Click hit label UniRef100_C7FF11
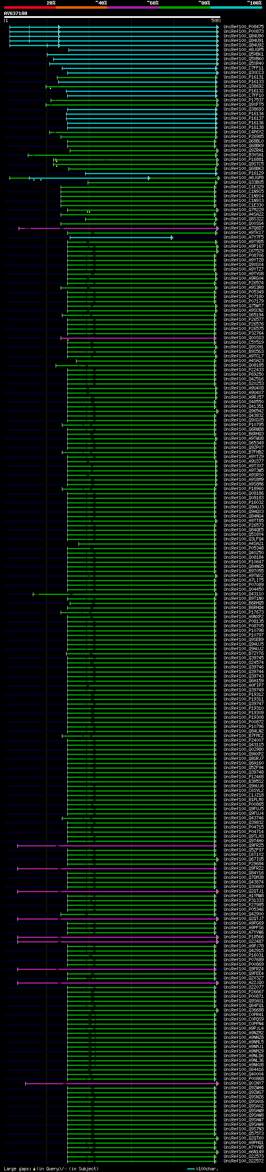 (244, 68)
